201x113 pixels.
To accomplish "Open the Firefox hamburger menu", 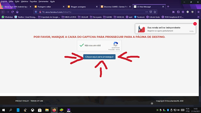I will pos(198,12).
